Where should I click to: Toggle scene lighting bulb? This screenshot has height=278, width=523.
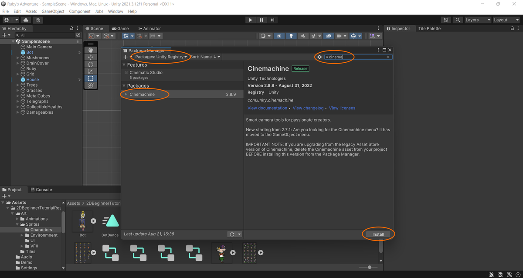pos(291,36)
